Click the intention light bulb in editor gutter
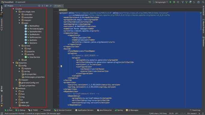 click(x=61, y=66)
